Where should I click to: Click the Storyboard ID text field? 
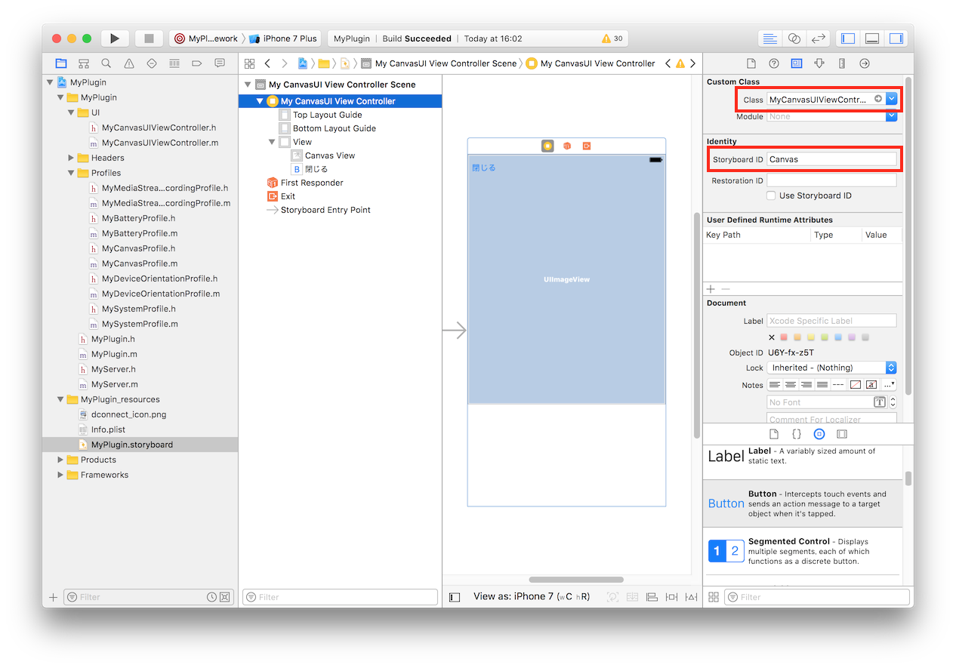[x=831, y=159]
